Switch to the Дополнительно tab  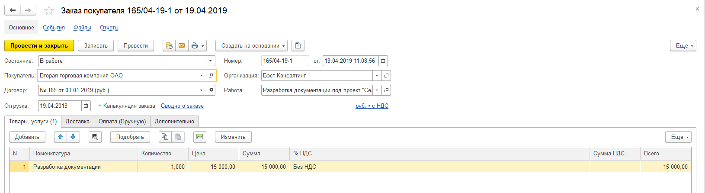174,122
